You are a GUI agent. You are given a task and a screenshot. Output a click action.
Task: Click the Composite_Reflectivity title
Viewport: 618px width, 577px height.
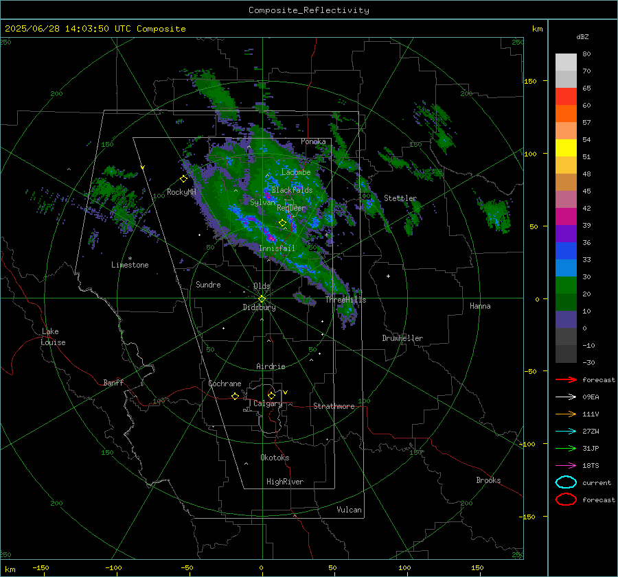coord(309,10)
